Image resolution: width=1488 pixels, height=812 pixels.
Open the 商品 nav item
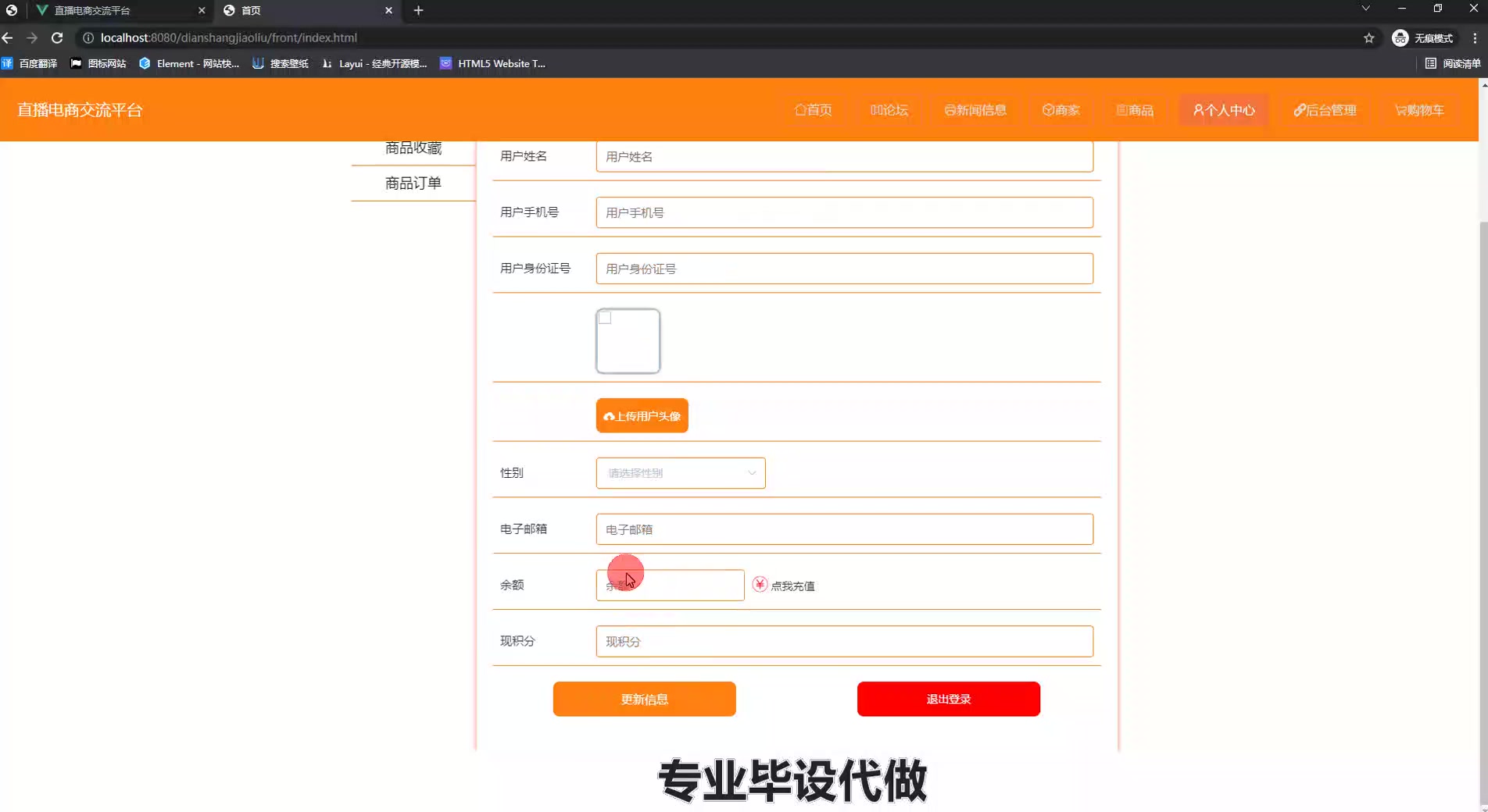coord(1135,110)
